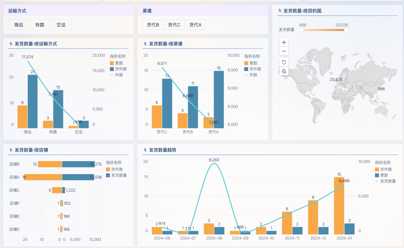
Task: Zoom in on the destination map
Action: 284,42
